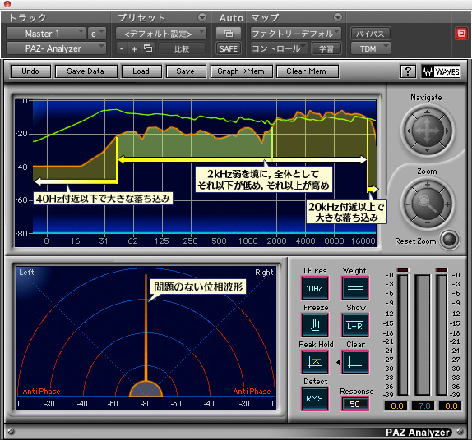Expand the プリセット menu arrow
The image size is (472, 440).
(202, 17)
